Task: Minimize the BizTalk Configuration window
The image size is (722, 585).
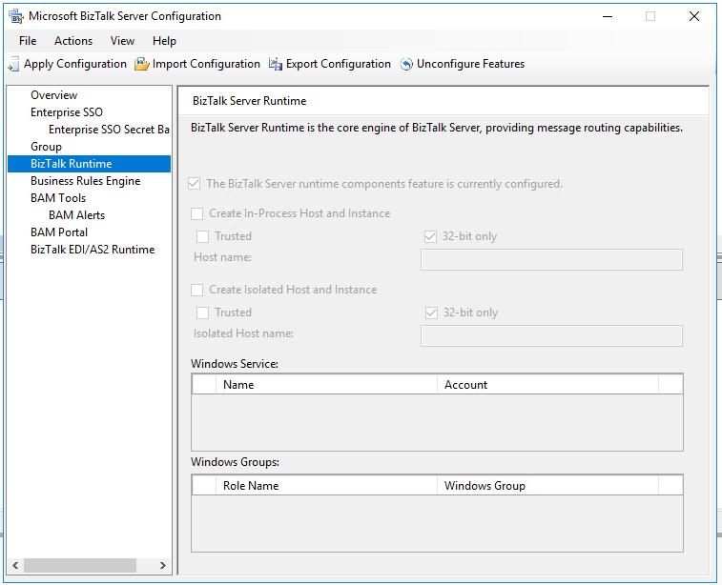Action: point(608,16)
